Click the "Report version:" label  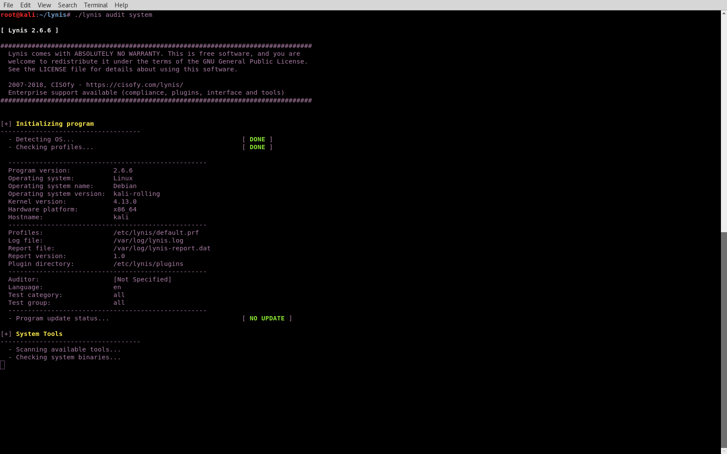[37, 256]
